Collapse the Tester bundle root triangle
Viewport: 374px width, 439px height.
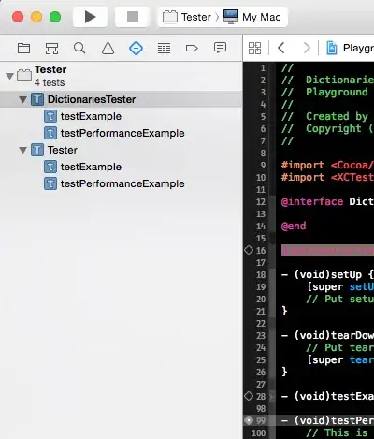click(x=9, y=76)
